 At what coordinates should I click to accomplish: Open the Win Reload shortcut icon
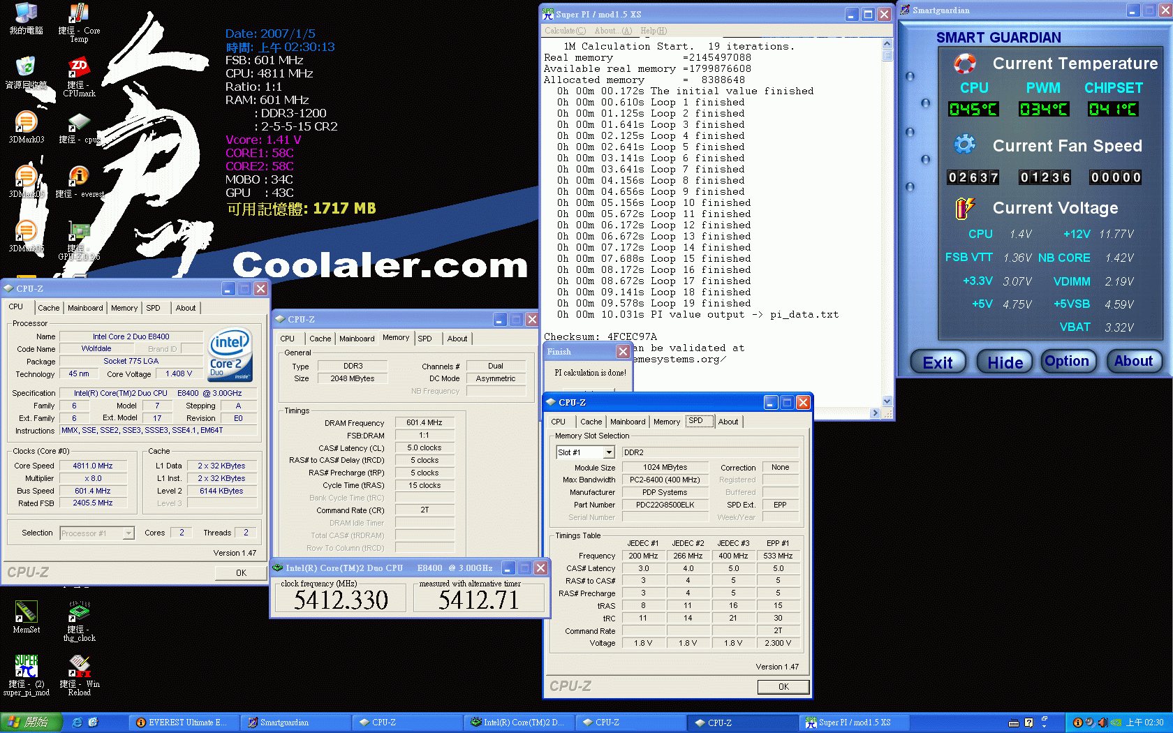pyautogui.click(x=79, y=675)
